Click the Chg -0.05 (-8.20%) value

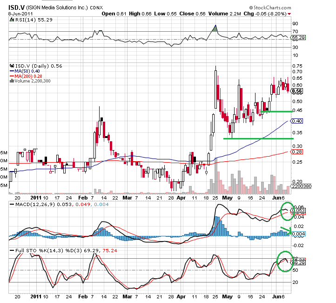tap(265, 14)
